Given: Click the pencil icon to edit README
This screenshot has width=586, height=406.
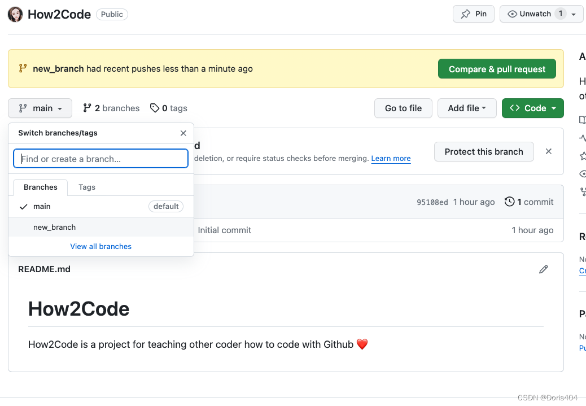Looking at the screenshot, I should tap(544, 269).
